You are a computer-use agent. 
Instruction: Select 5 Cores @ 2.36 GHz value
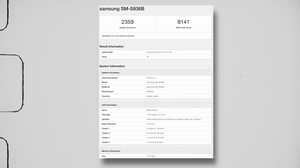click(155, 133)
